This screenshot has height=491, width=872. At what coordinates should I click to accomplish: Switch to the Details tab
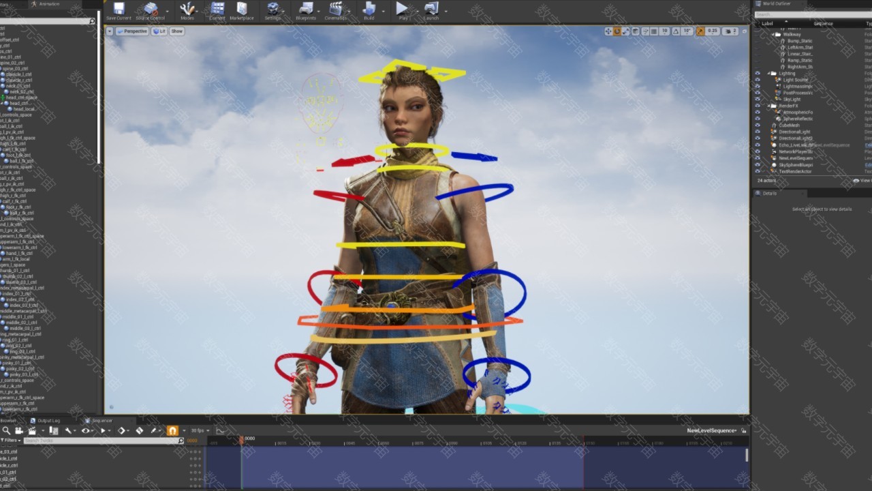coord(769,193)
